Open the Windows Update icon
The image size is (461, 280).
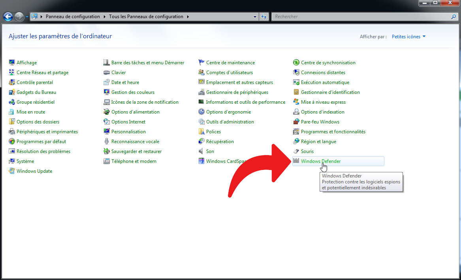pos(12,171)
